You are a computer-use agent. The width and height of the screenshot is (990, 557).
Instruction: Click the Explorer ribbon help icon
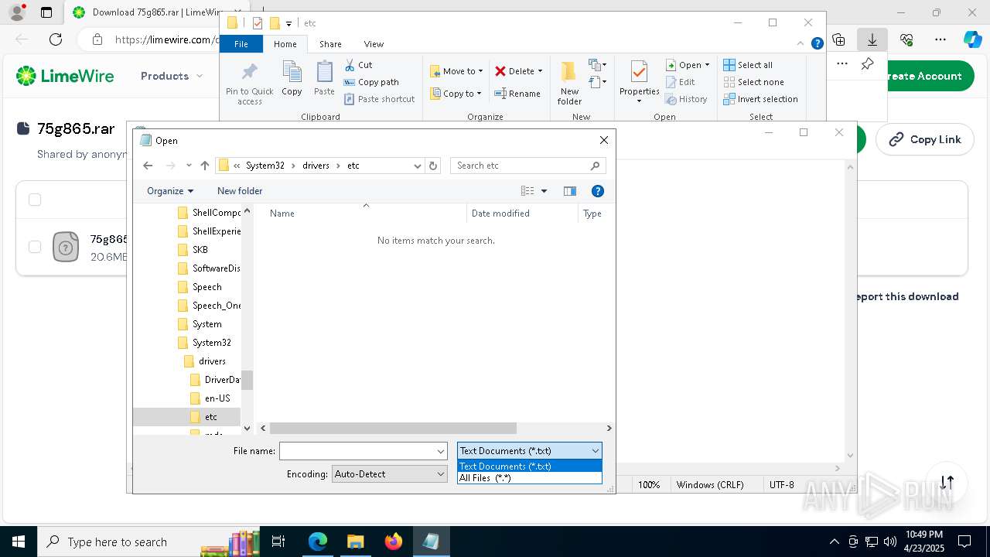pyautogui.click(x=817, y=44)
